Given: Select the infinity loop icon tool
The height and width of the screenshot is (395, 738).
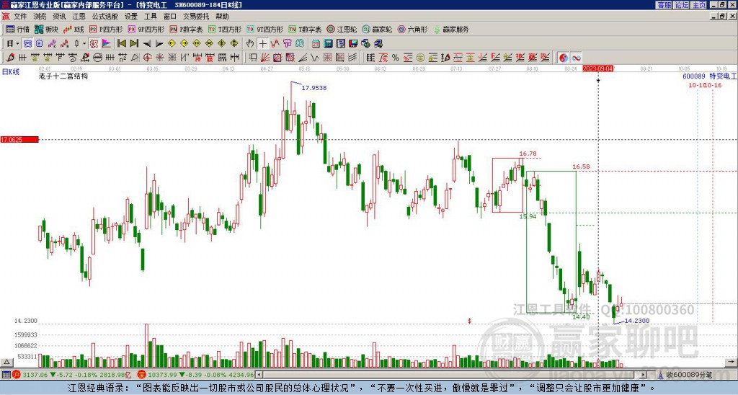Looking at the screenshot, I should coord(576,58).
